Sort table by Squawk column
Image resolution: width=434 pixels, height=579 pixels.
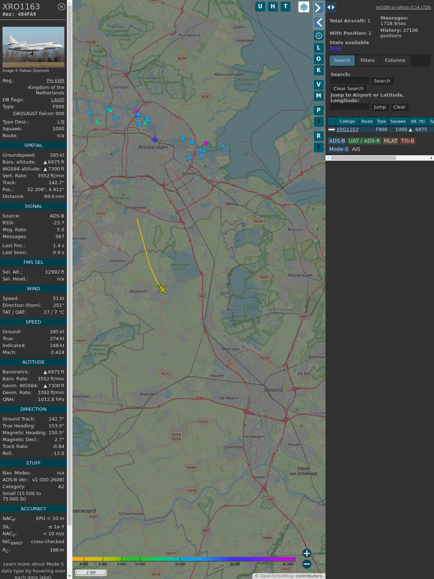point(398,121)
